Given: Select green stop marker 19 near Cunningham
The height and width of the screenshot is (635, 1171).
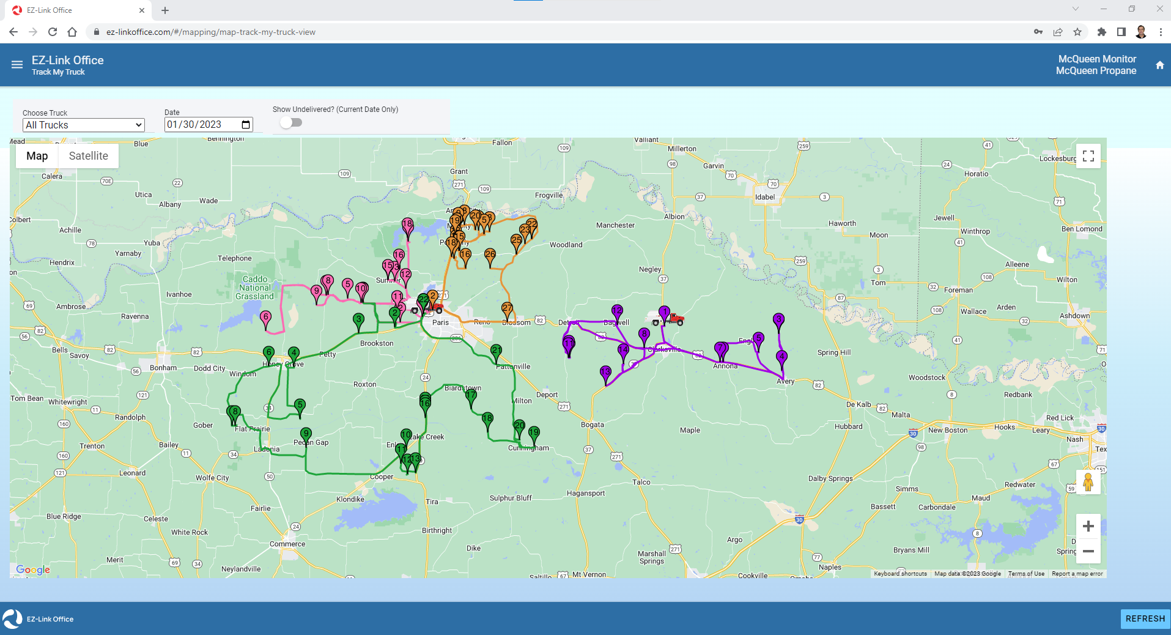Looking at the screenshot, I should point(533,433).
